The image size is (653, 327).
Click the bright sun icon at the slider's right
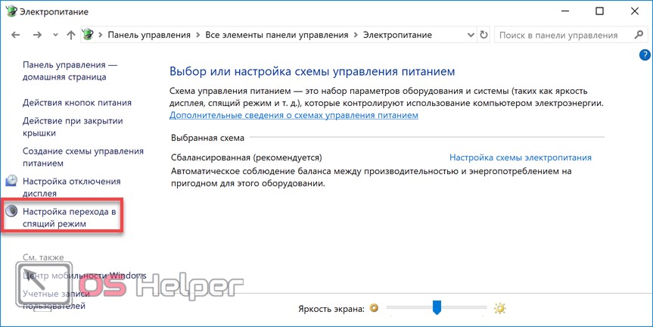click(x=499, y=308)
